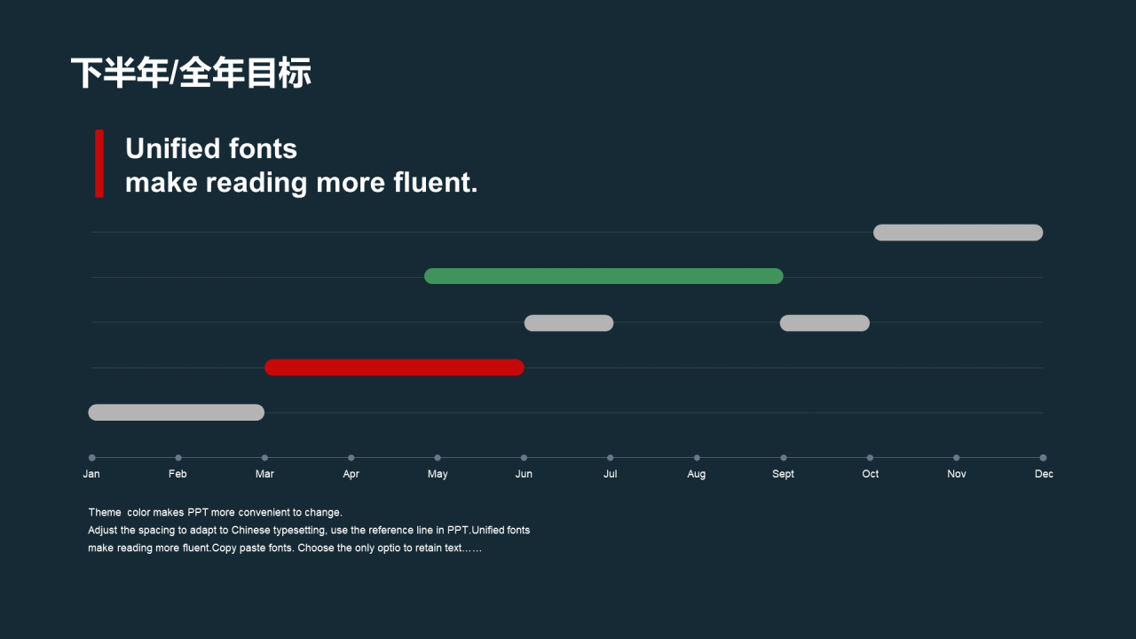Click the Aug timeline marker dot
The height and width of the screenshot is (639, 1136).
click(697, 458)
